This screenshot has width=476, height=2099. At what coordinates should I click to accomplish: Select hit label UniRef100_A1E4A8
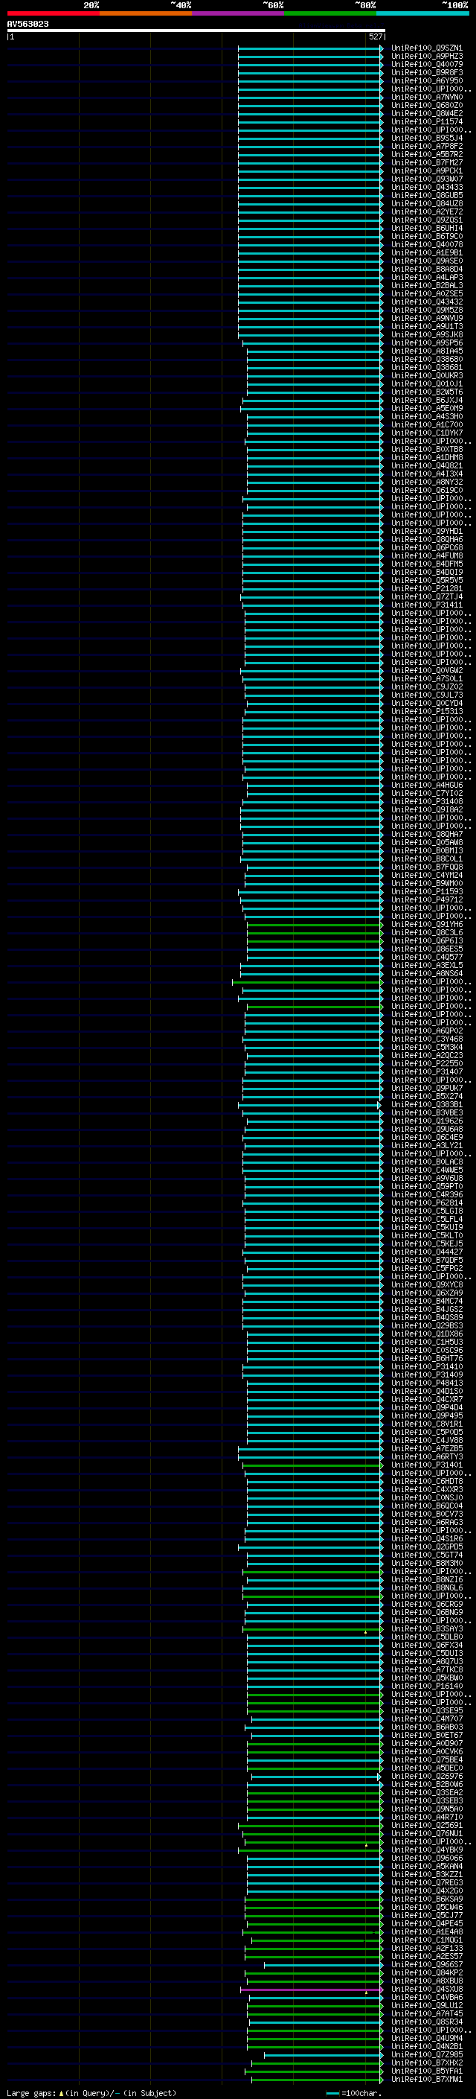[427, 1932]
